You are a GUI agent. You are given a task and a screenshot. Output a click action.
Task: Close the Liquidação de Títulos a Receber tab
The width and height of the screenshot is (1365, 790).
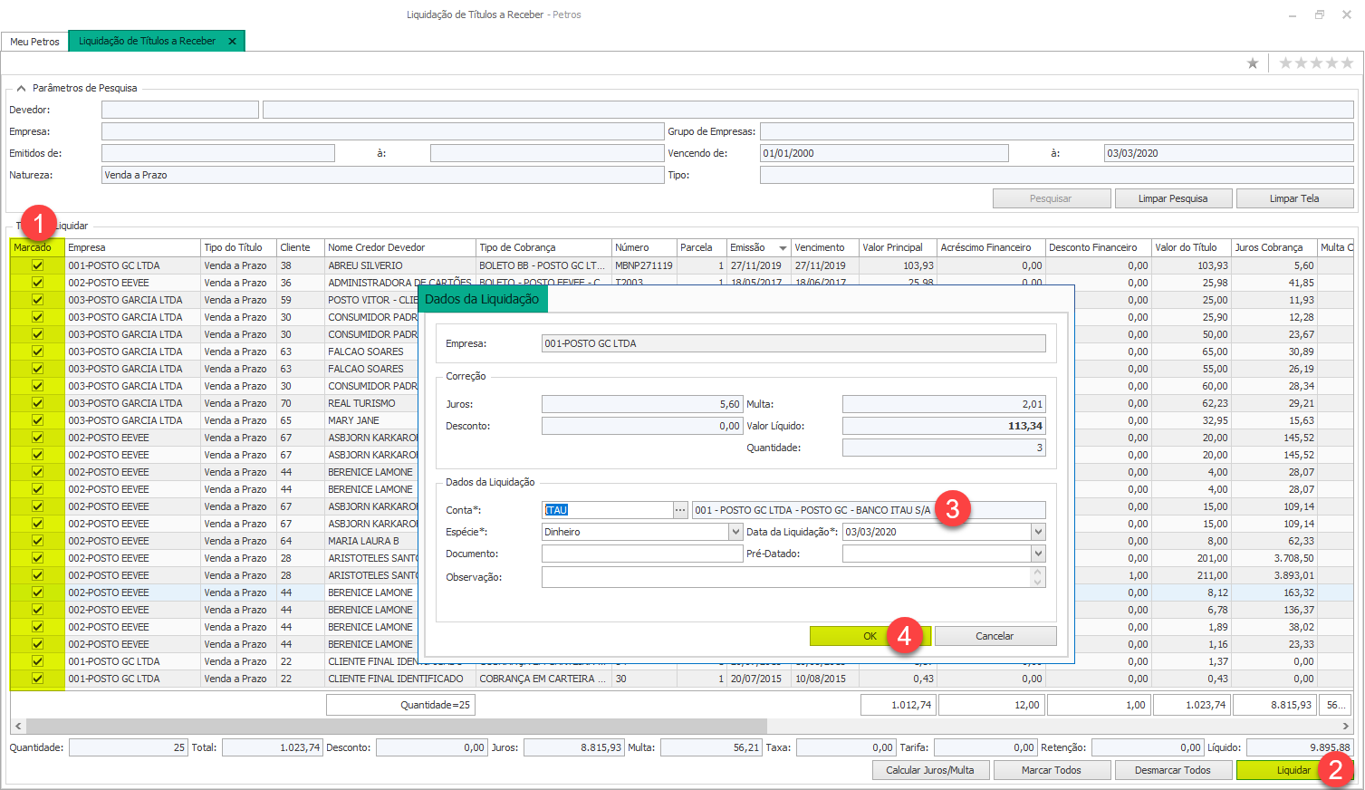pos(232,42)
